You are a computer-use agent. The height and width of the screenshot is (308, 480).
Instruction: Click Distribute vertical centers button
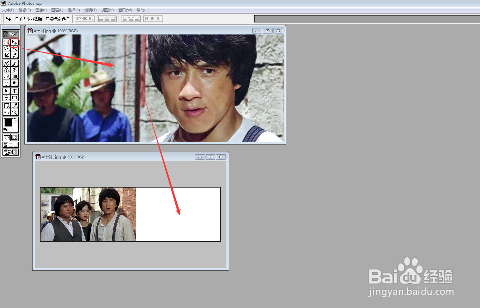point(131,19)
